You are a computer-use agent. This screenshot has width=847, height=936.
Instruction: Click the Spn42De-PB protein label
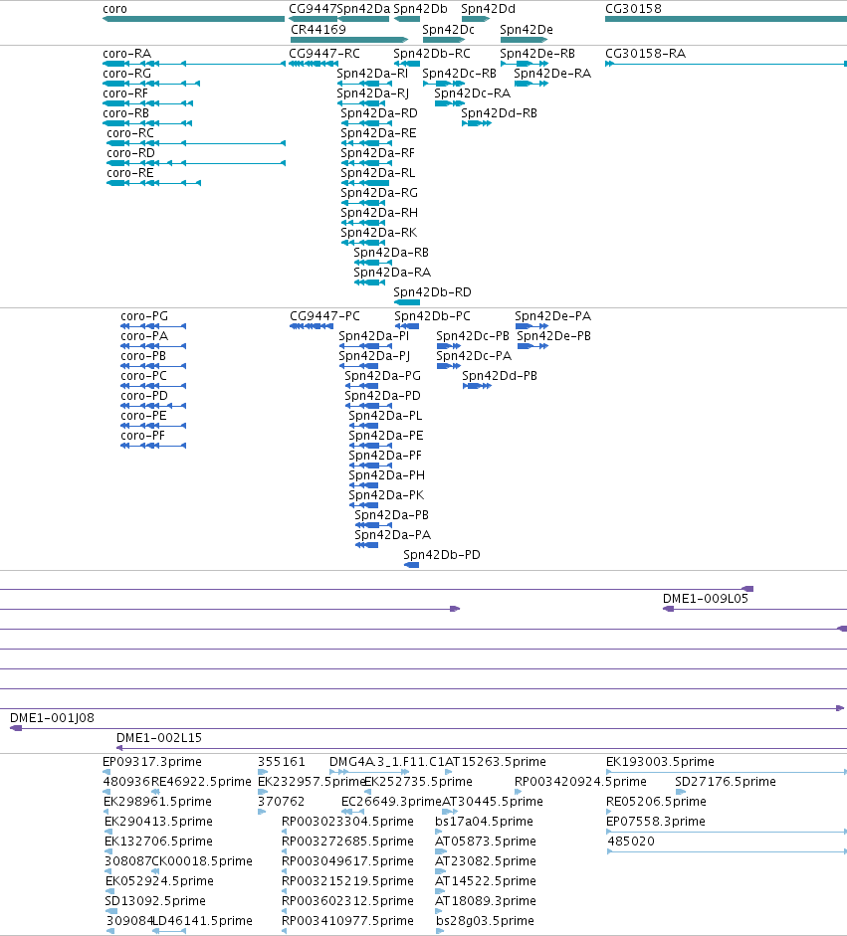pos(553,336)
